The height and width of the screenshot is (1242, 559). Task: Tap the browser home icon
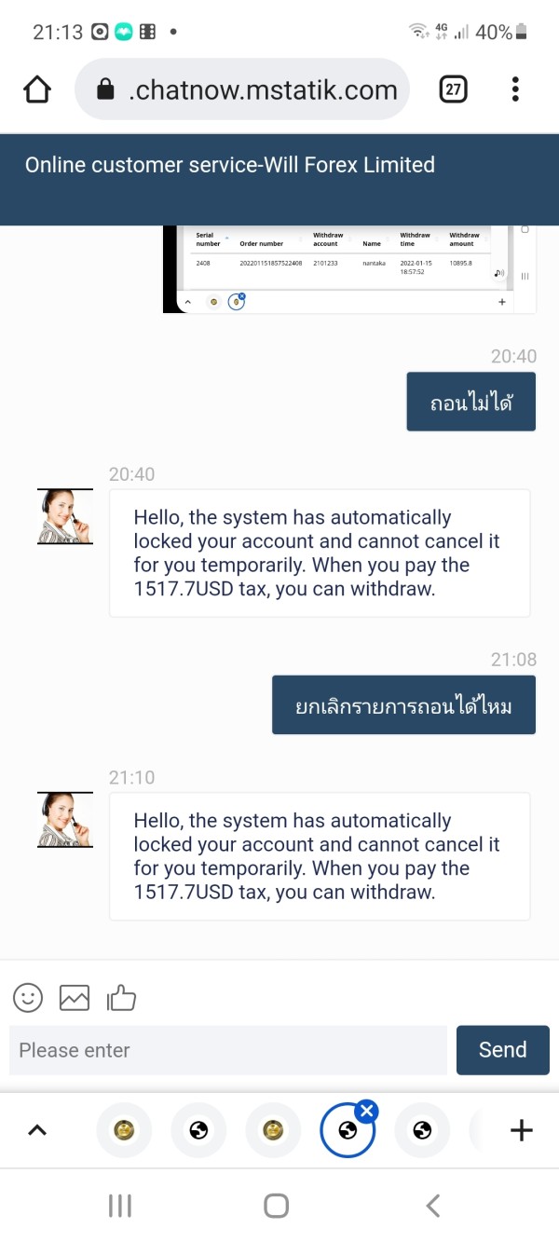[36, 89]
